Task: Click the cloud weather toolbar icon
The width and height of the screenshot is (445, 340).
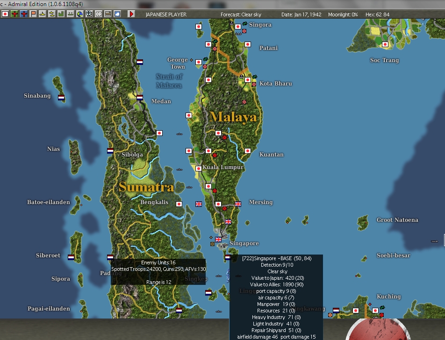Action: 117,14
